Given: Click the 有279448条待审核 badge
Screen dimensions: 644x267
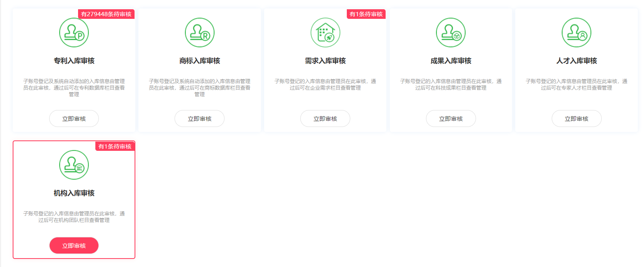Looking at the screenshot, I should coord(106,14).
